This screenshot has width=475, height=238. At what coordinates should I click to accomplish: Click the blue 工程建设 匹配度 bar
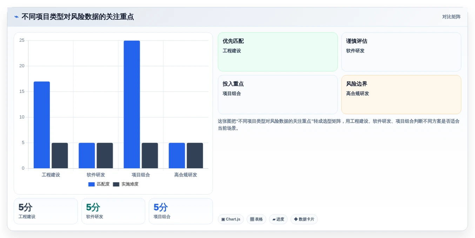point(42,125)
